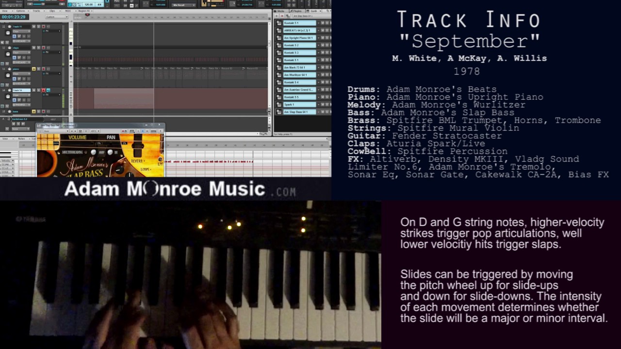Mute the piano track
This screenshot has width=621, height=349.
(33, 69)
